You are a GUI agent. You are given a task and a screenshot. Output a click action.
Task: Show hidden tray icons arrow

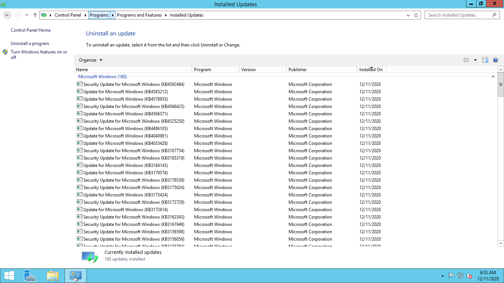point(443,276)
